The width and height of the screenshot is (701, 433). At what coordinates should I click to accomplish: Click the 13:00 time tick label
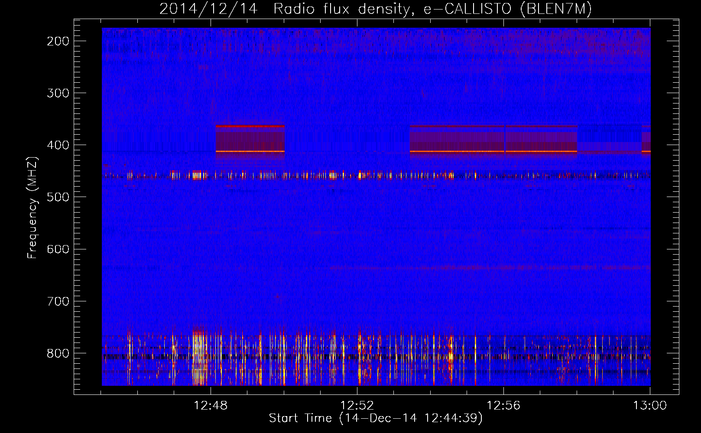[650, 406]
